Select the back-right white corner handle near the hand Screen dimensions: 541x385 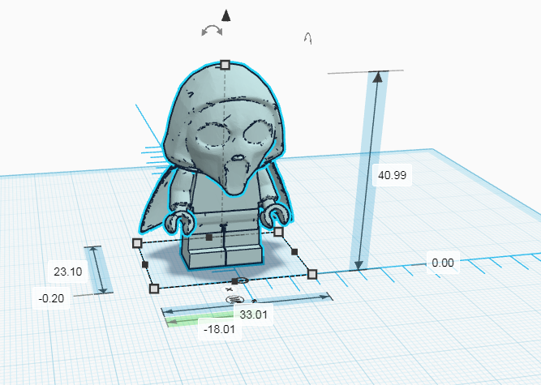(x=278, y=232)
